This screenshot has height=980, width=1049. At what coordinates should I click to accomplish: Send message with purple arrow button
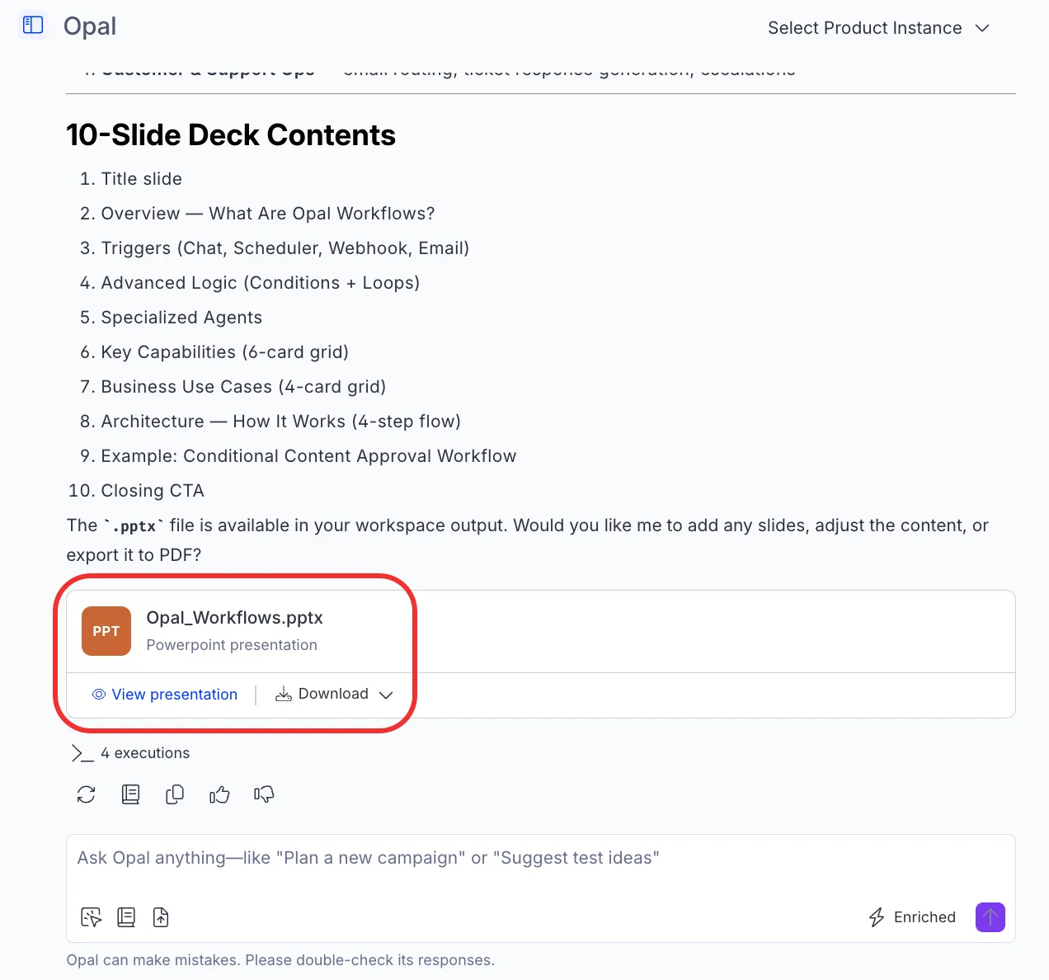pyautogui.click(x=990, y=917)
